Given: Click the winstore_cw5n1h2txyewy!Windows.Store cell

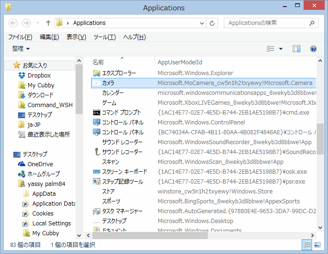Looking at the screenshot, I should click(x=215, y=192).
